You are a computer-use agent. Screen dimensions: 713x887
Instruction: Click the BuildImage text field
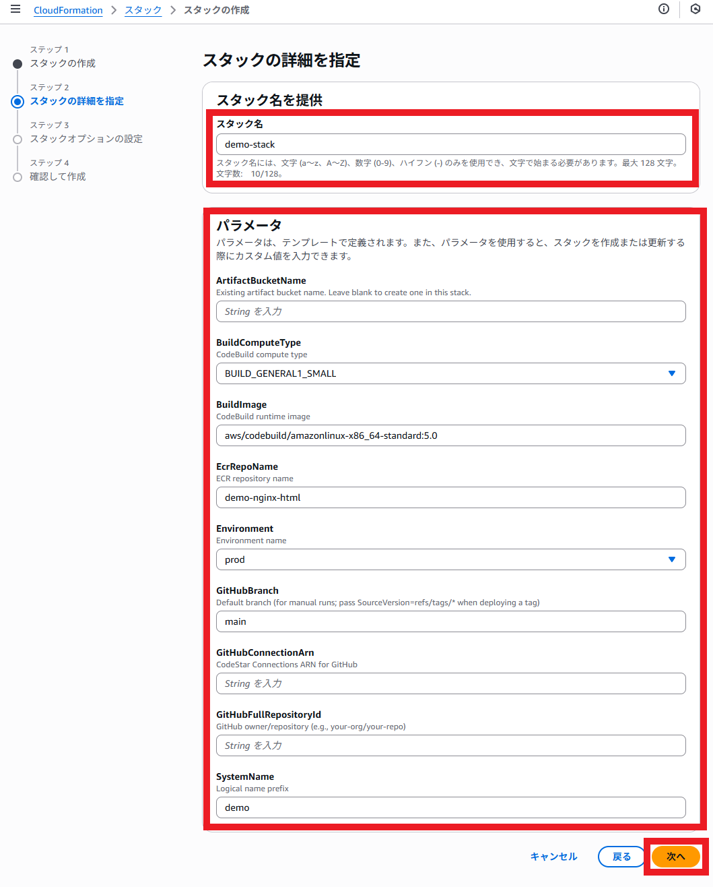450,435
